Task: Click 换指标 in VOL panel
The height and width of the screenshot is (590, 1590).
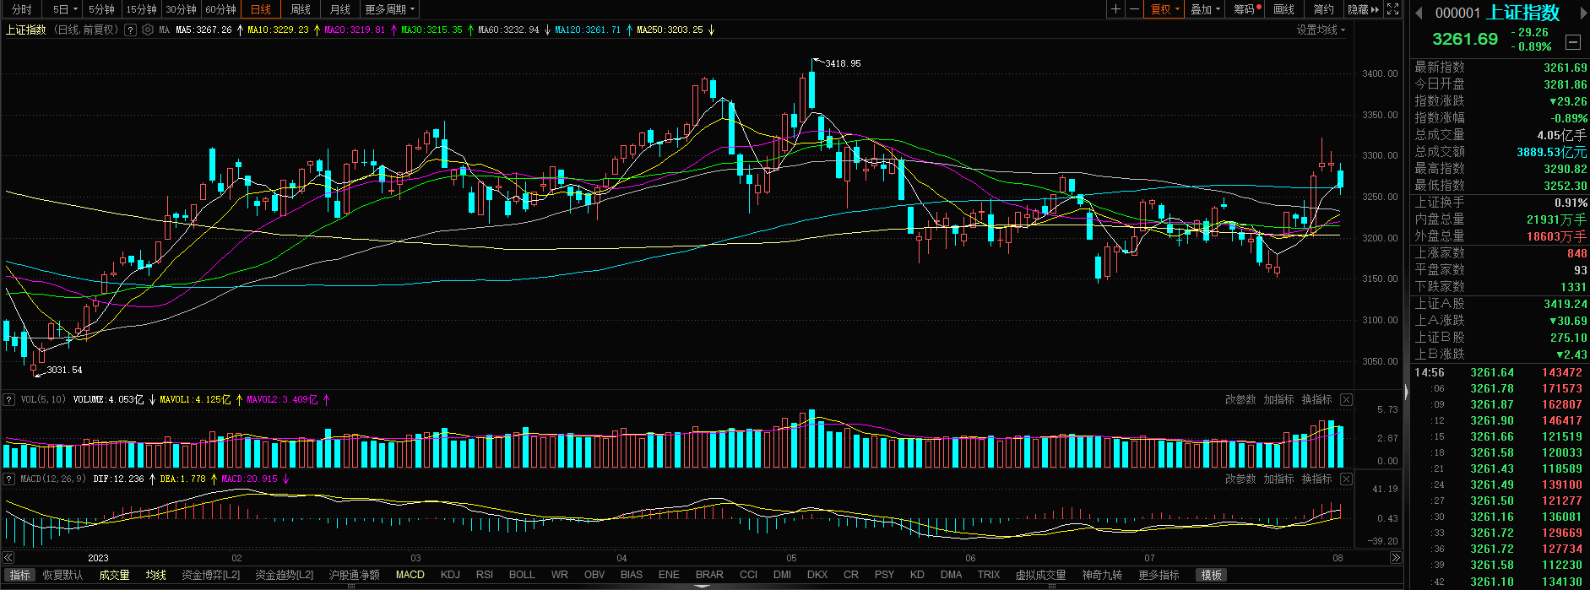Action: click(x=1316, y=399)
